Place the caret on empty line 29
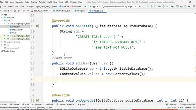 119,79
